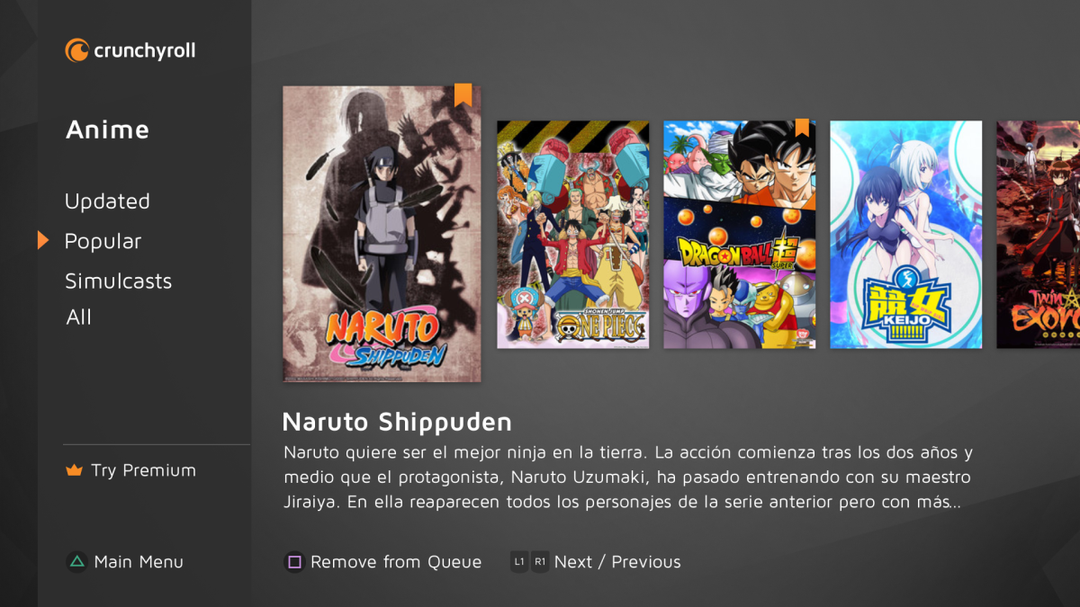Select the Popular menu item

point(103,242)
